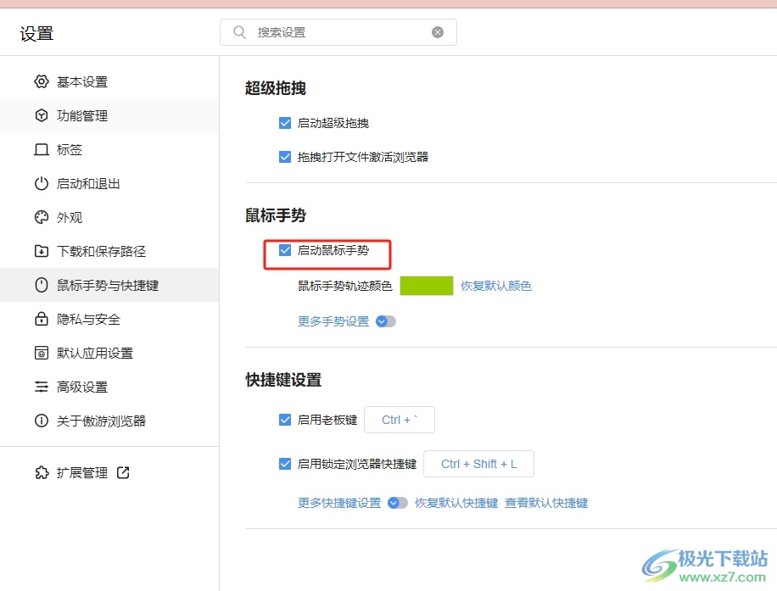Edit boss key shortcut Ctrl + `

pyautogui.click(x=400, y=420)
